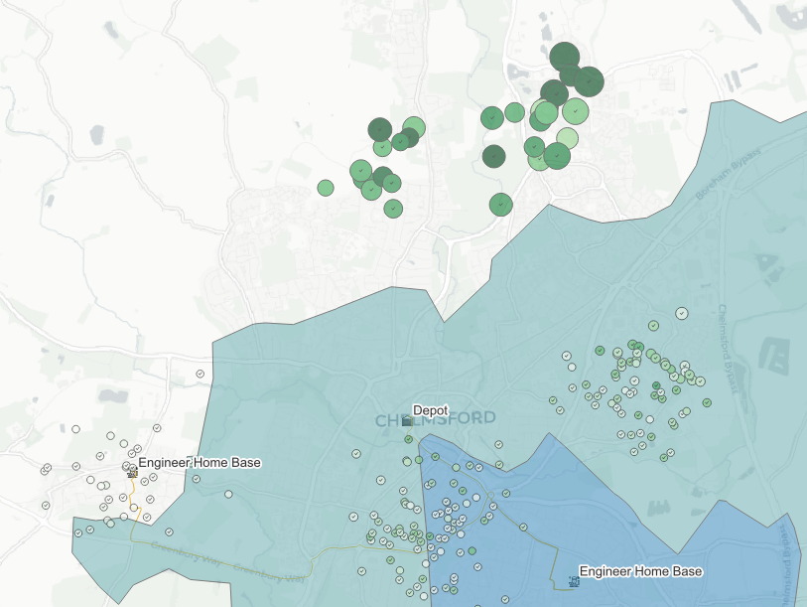Click the southern Engineer Home Base marker icon
This screenshot has width=807, height=607.
point(574,582)
